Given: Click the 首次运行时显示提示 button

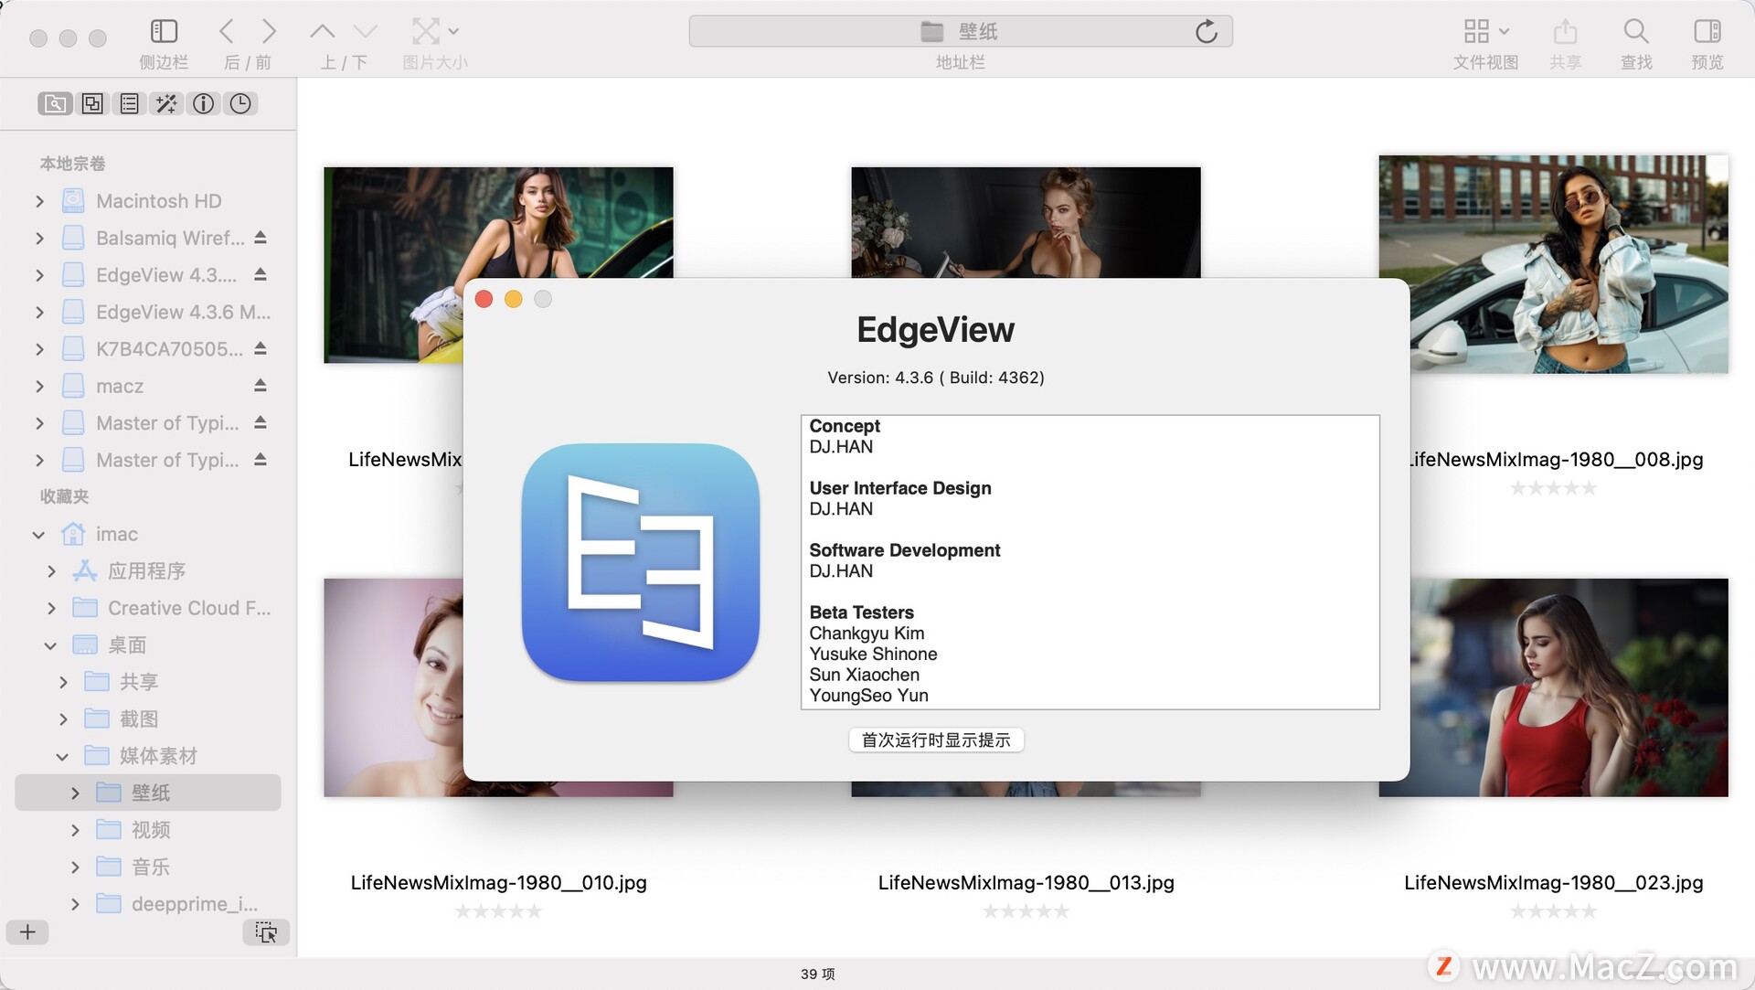Looking at the screenshot, I should pyautogui.click(x=936, y=740).
